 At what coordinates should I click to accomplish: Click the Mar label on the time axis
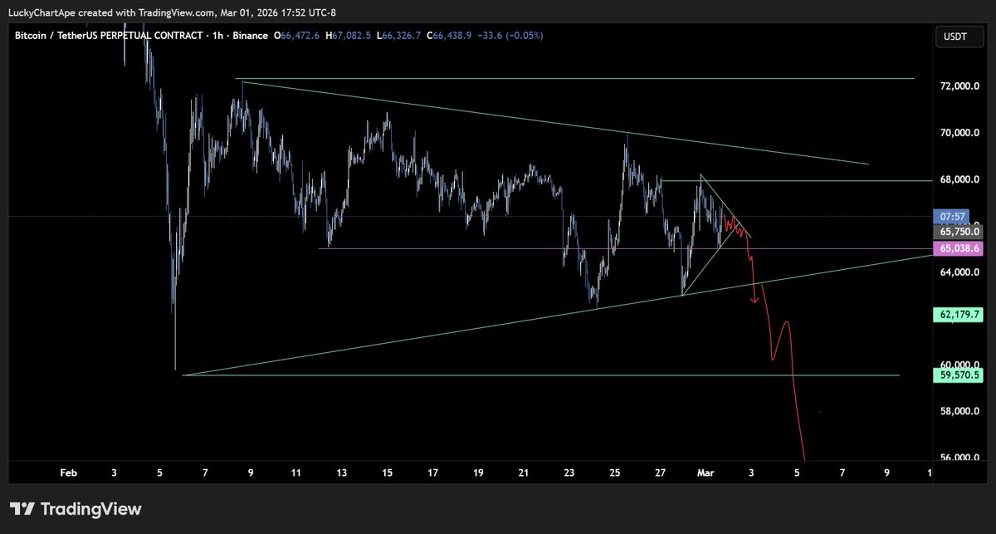(705, 472)
